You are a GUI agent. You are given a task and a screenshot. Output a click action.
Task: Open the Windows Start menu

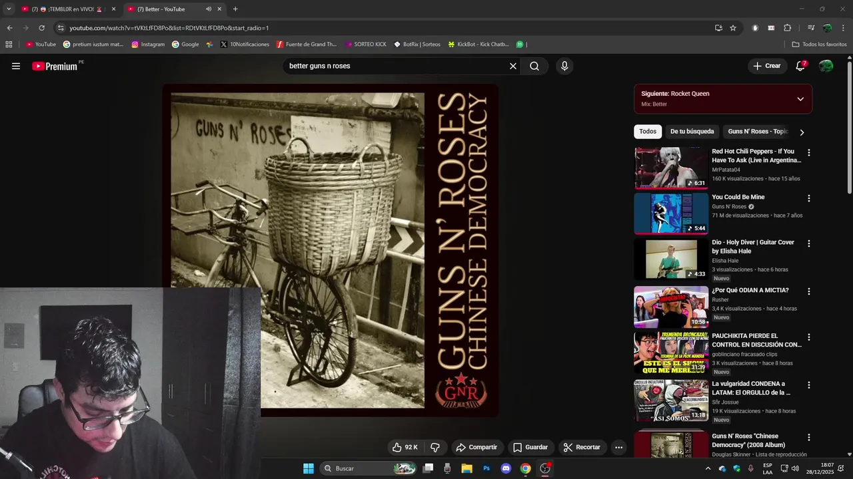[309, 468]
